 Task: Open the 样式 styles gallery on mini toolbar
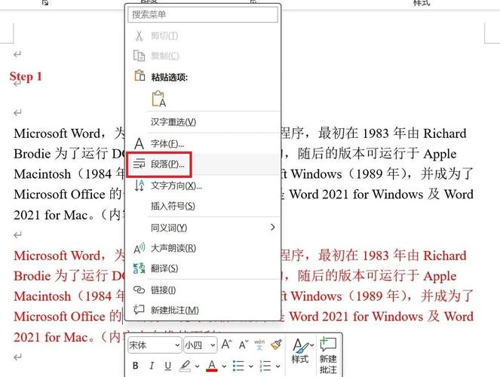pyautogui.click(x=301, y=351)
